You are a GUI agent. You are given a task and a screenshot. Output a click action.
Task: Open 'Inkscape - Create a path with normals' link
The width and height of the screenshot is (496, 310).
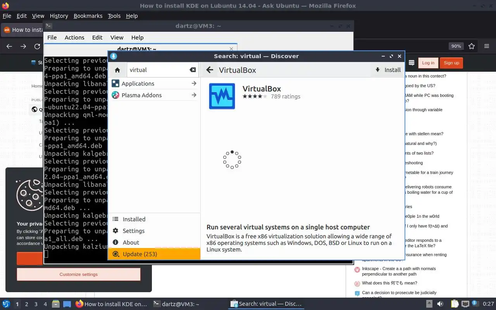pos(399,271)
